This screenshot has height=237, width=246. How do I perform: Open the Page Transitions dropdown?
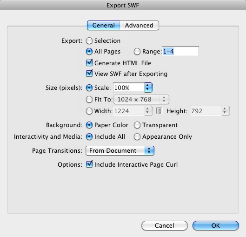(x=120, y=150)
